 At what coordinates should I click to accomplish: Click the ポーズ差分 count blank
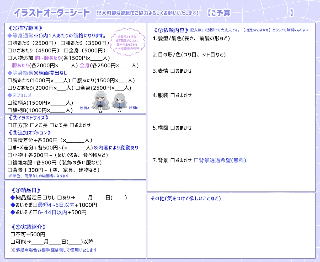77,148
